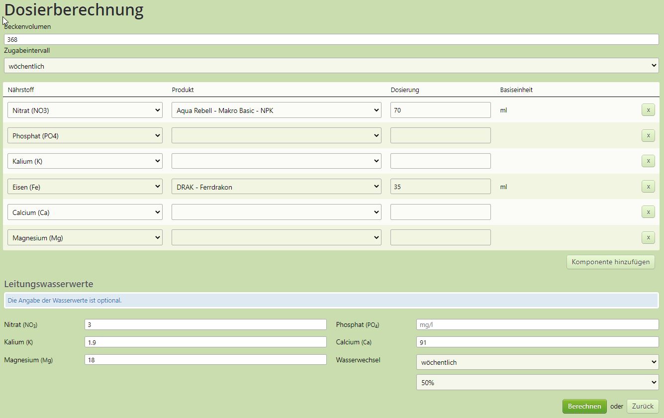Click the tap water Nitrat field with 3

point(205,324)
